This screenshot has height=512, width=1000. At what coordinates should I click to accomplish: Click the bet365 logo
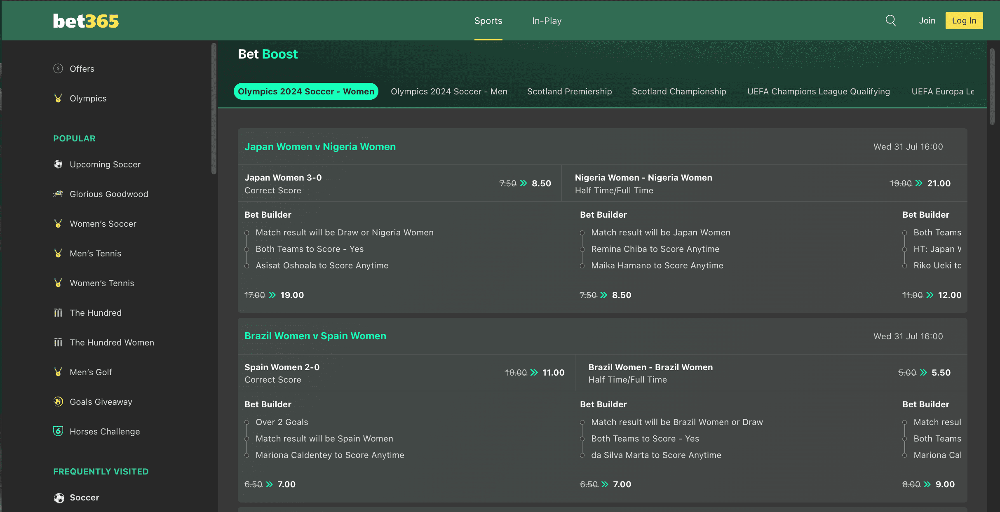tap(86, 21)
